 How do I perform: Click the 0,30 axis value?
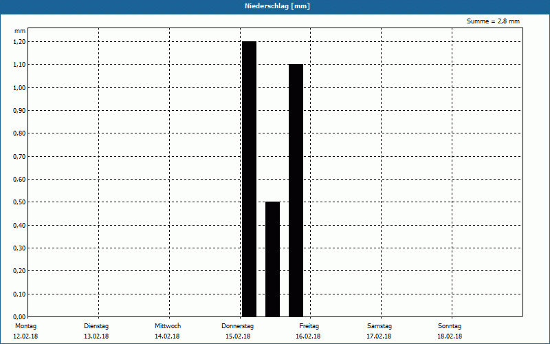[x=19, y=248]
